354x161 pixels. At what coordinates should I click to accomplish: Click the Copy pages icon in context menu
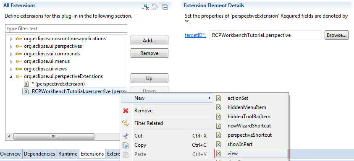pos(126,145)
